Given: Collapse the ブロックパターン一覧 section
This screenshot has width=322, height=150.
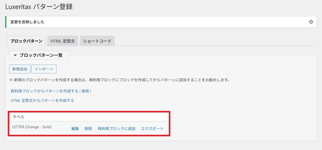Looking at the screenshot, I should [39, 55].
